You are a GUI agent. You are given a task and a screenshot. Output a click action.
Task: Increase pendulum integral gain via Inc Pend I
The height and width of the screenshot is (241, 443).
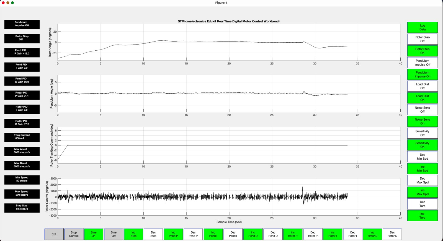(213, 234)
